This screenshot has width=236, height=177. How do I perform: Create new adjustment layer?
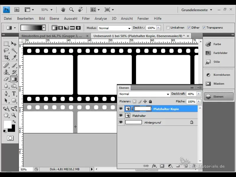[170, 166]
